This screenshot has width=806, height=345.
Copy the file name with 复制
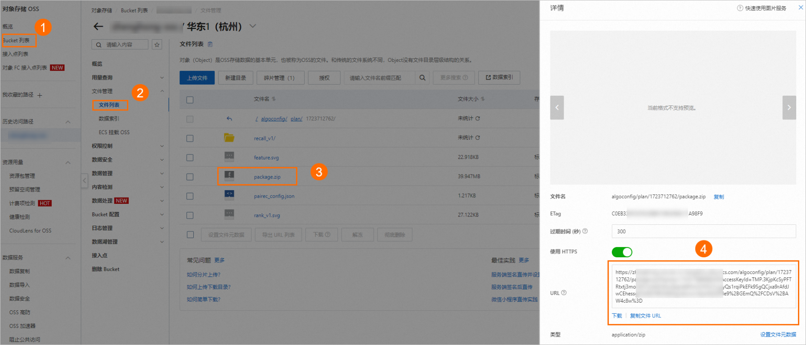(719, 197)
